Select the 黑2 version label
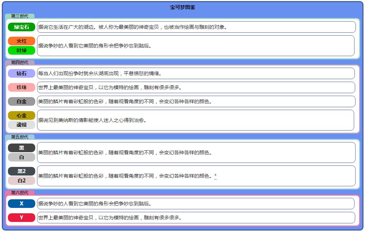This screenshot has height=232, width=366. [x=22, y=171]
